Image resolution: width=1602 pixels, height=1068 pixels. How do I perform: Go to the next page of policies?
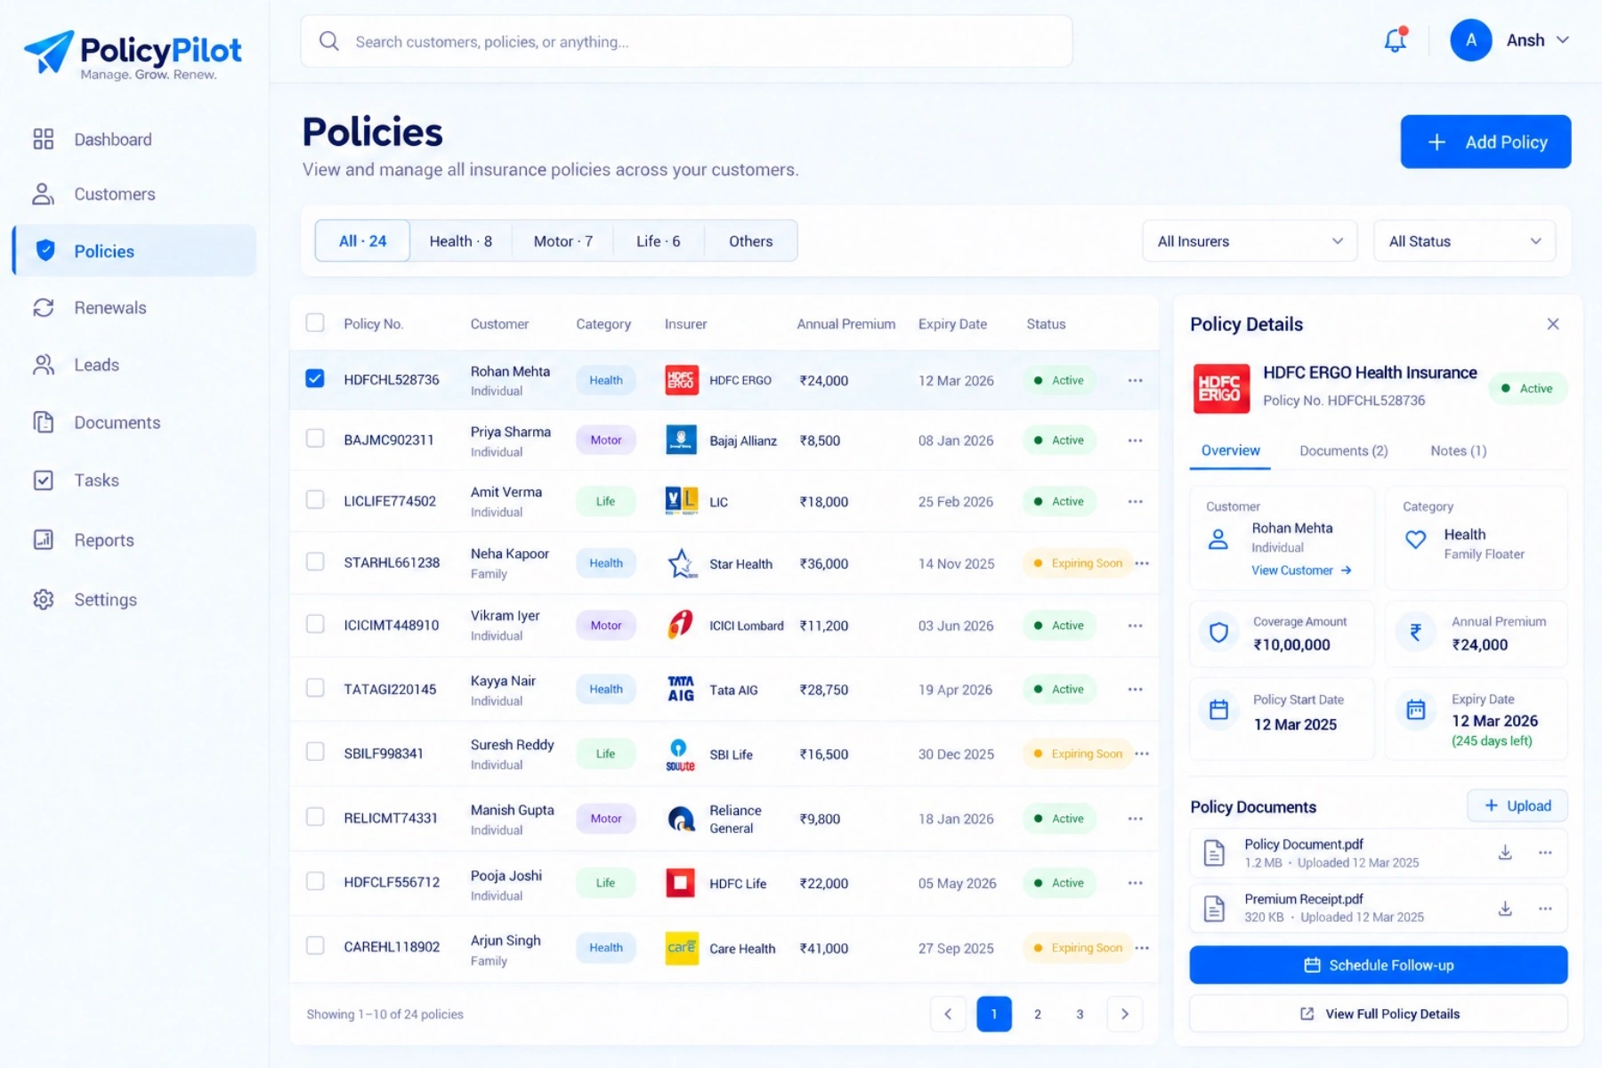click(x=1125, y=1014)
